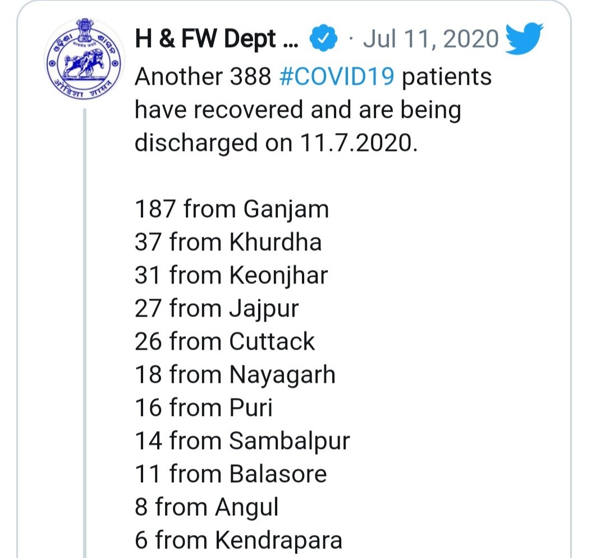The height and width of the screenshot is (558, 605).
Task: Select the '18 from Nayagarh' line
Action: (235, 374)
